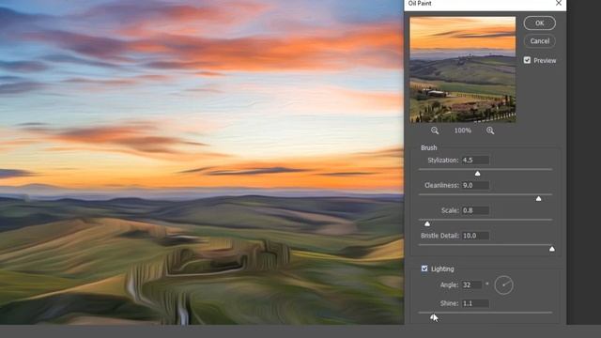
Task: Click the Bristle Detail label
Action: [439, 236]
